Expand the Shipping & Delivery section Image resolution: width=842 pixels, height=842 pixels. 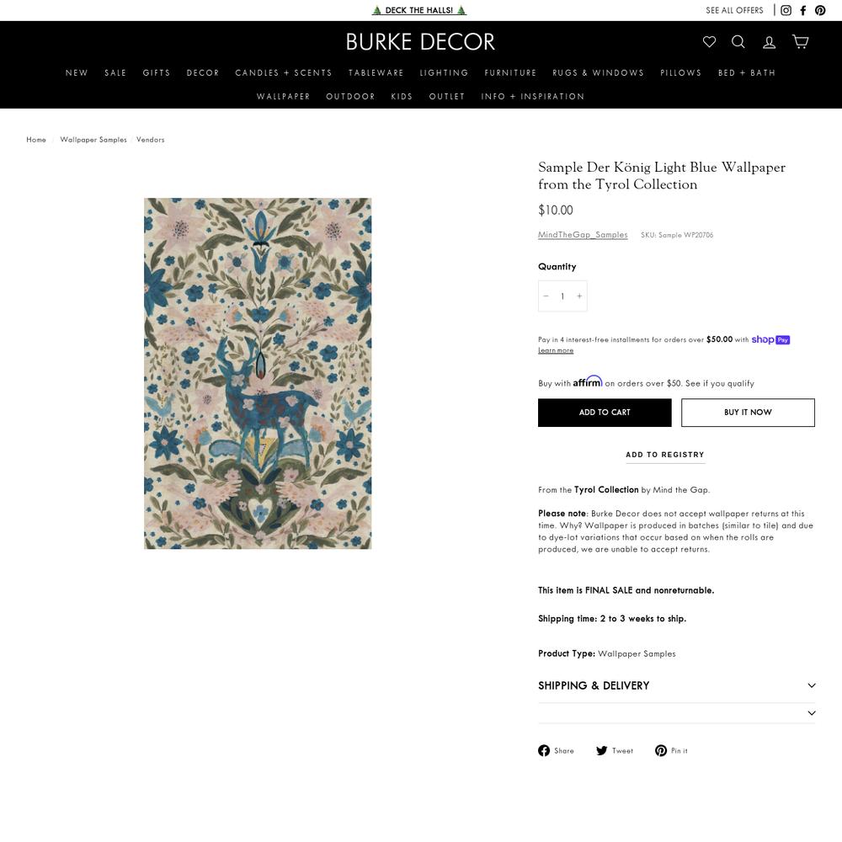[677, 685]
